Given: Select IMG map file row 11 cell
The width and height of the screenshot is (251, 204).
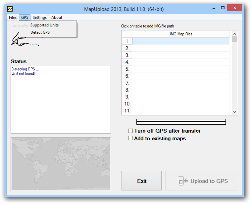Looking at the screenshot, I should [180, 110].
